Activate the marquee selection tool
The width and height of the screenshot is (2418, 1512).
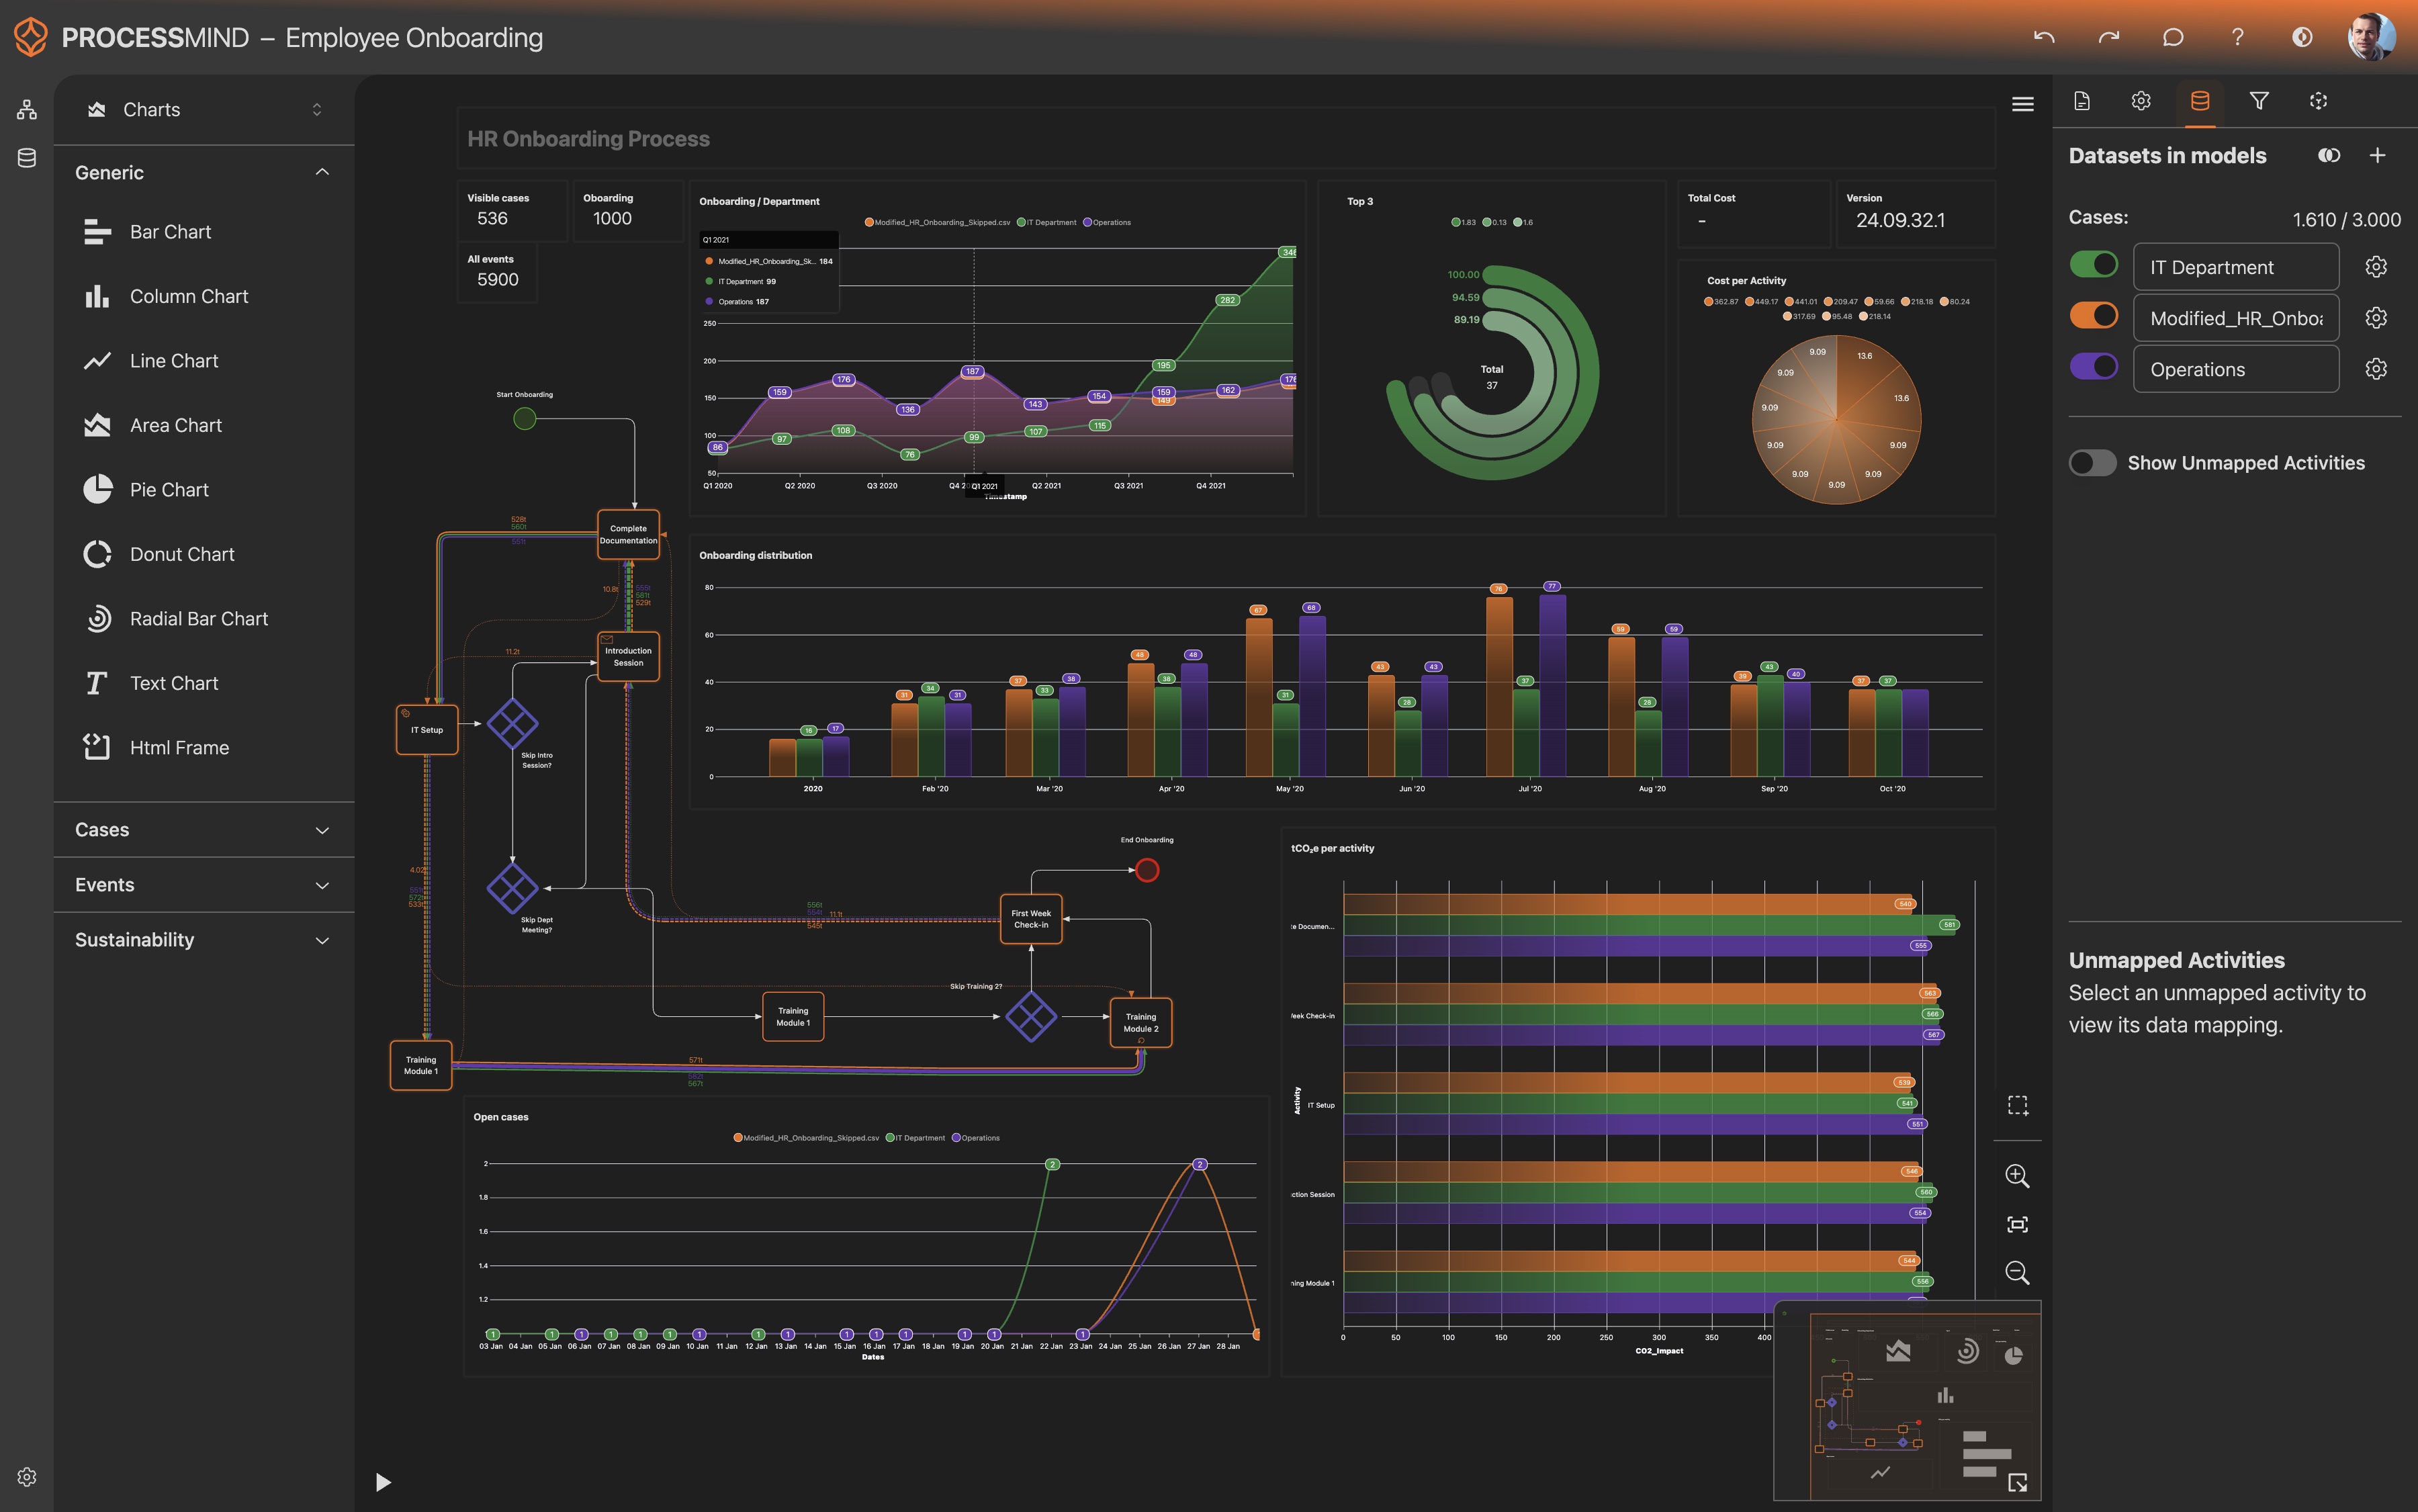[x=2018, y=1105]
